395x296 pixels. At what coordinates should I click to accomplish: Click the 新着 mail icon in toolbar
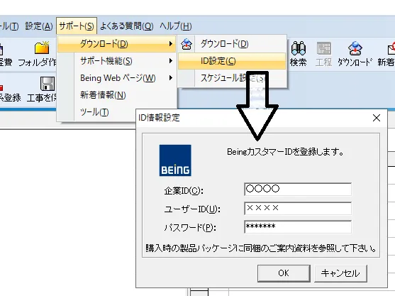click(x=391, y=48)
